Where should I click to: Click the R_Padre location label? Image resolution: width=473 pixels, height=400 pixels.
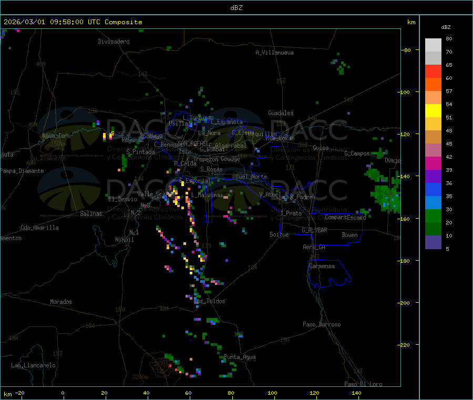point(301,197)
